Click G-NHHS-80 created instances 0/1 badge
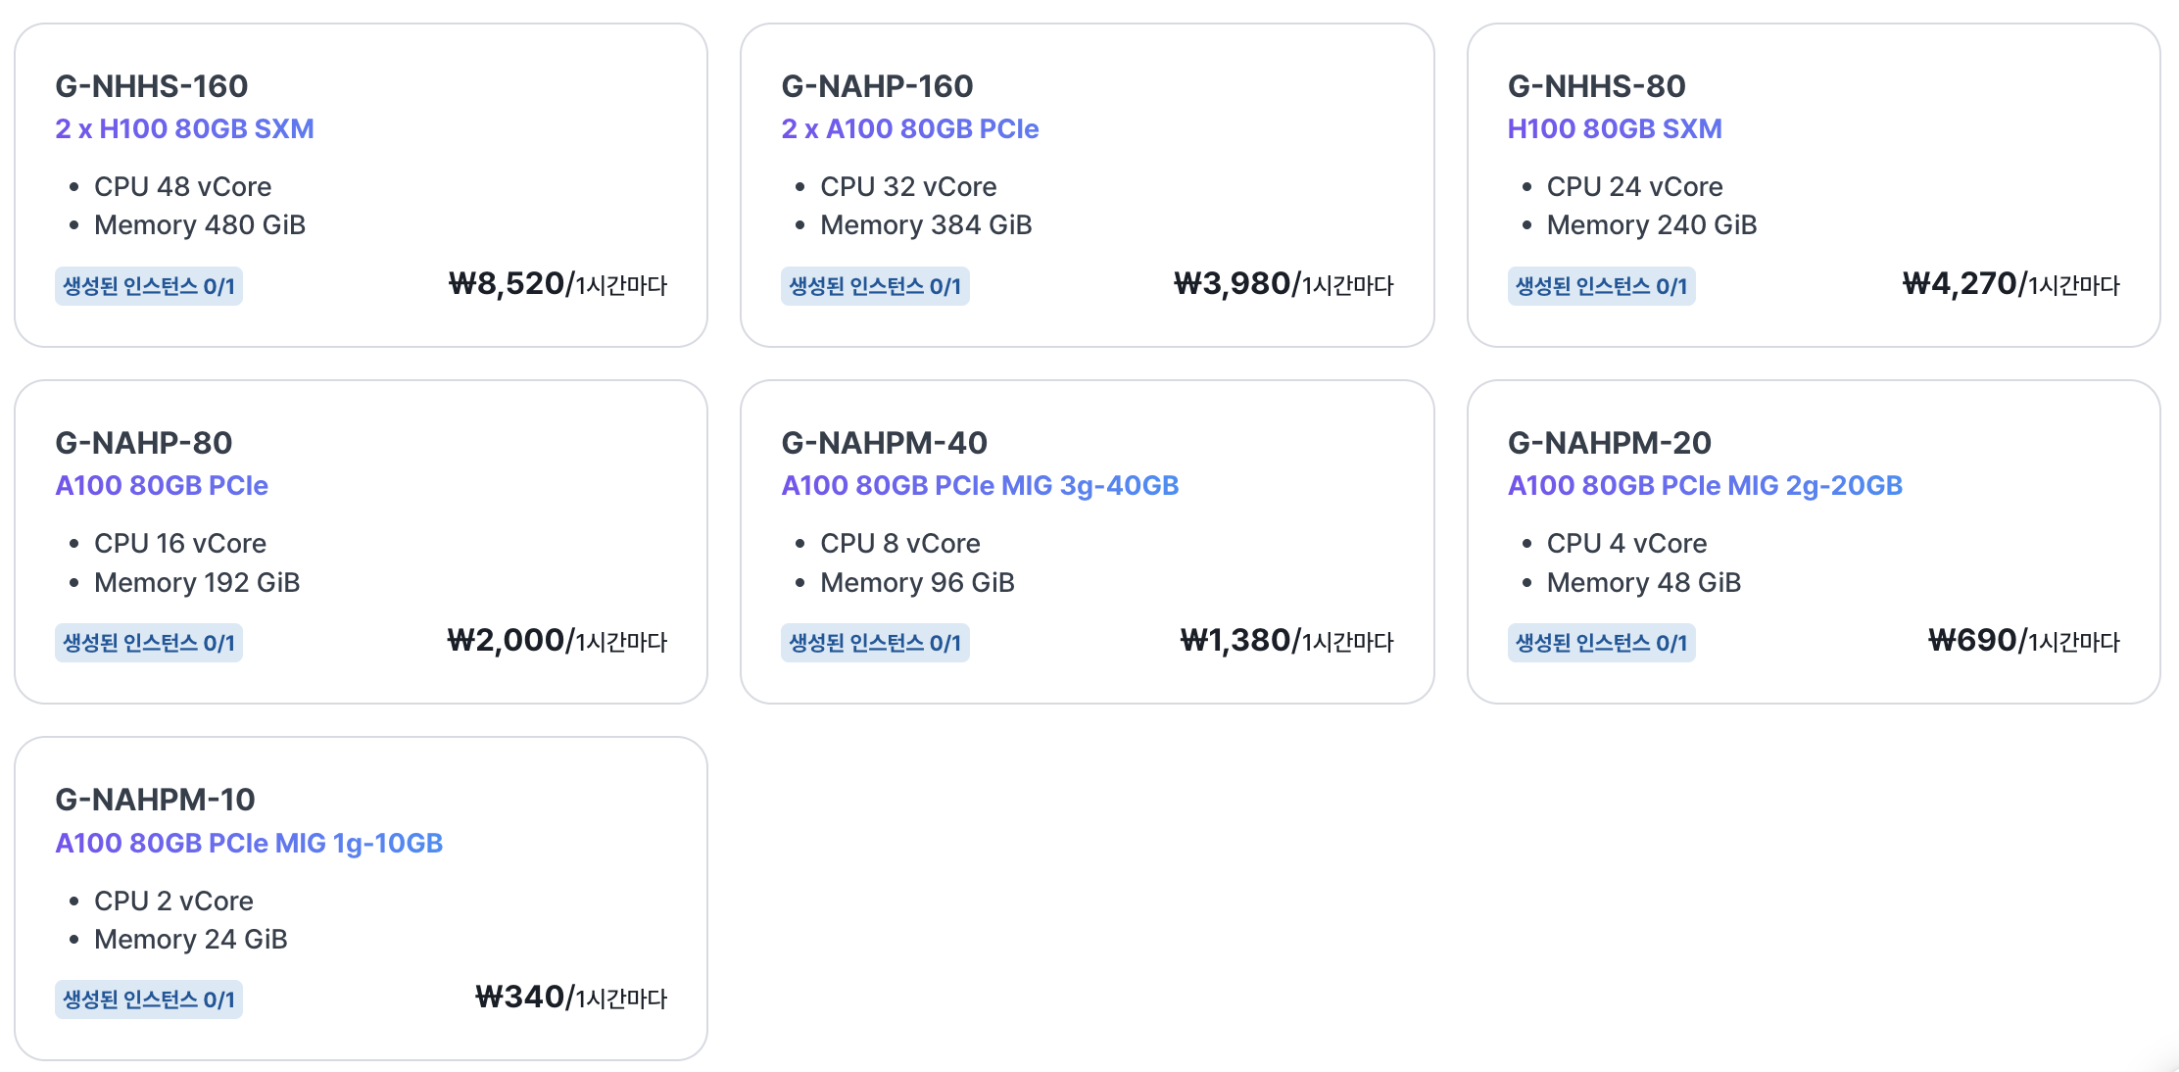Viewport: 2179px width, 1072px height. [x=1601, y=286]
